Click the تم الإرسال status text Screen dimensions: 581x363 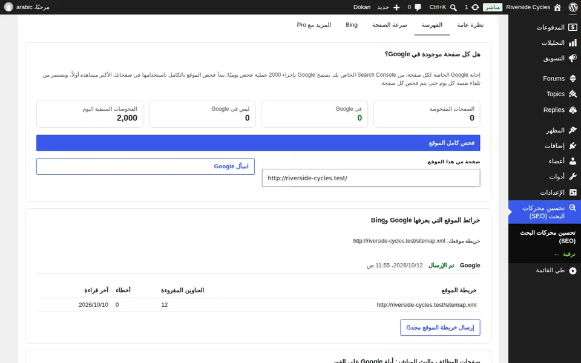pos(441,266)
